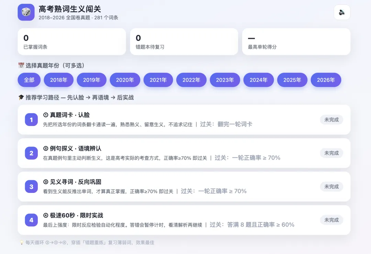Toggle the 2018年 year chip
The width and height of the screenshot is (371, 254).
pyautogui.click(x=59, y=80)
